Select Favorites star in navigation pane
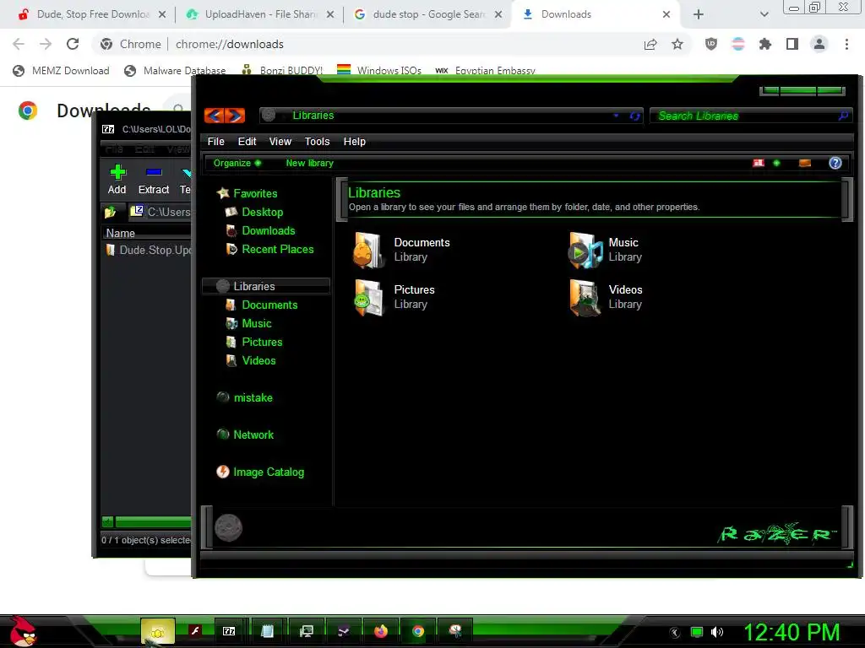This screenshot has height=648, width=865. pyautogui.click(x=223, y=193)
